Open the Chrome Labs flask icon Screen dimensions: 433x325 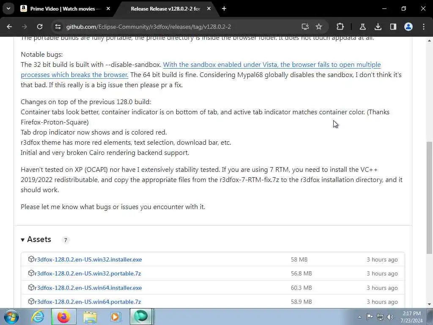[362, 27]
